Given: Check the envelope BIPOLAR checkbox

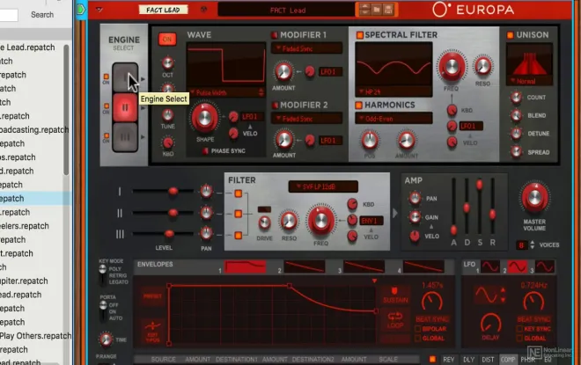Looking at the screenshot, I should point(418,329).
